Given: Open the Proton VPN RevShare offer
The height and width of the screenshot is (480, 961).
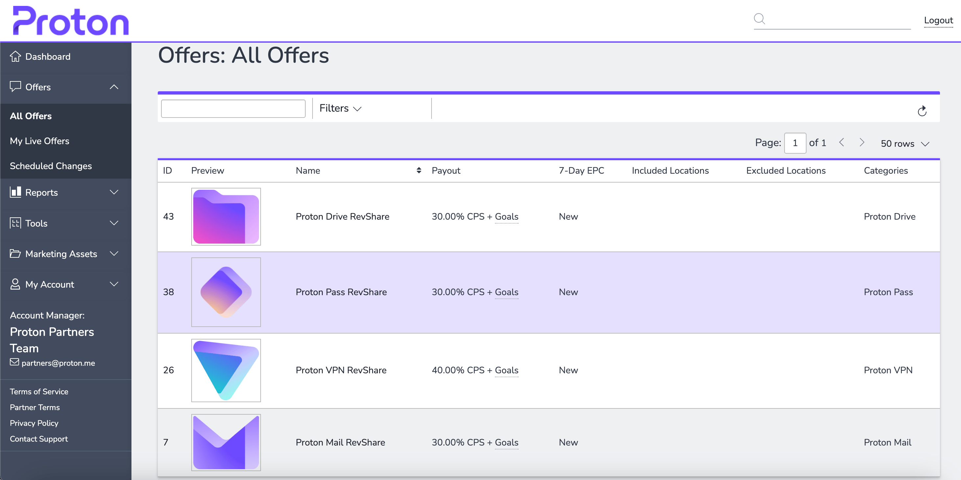Looking at the screenshot, I should 340,370.
